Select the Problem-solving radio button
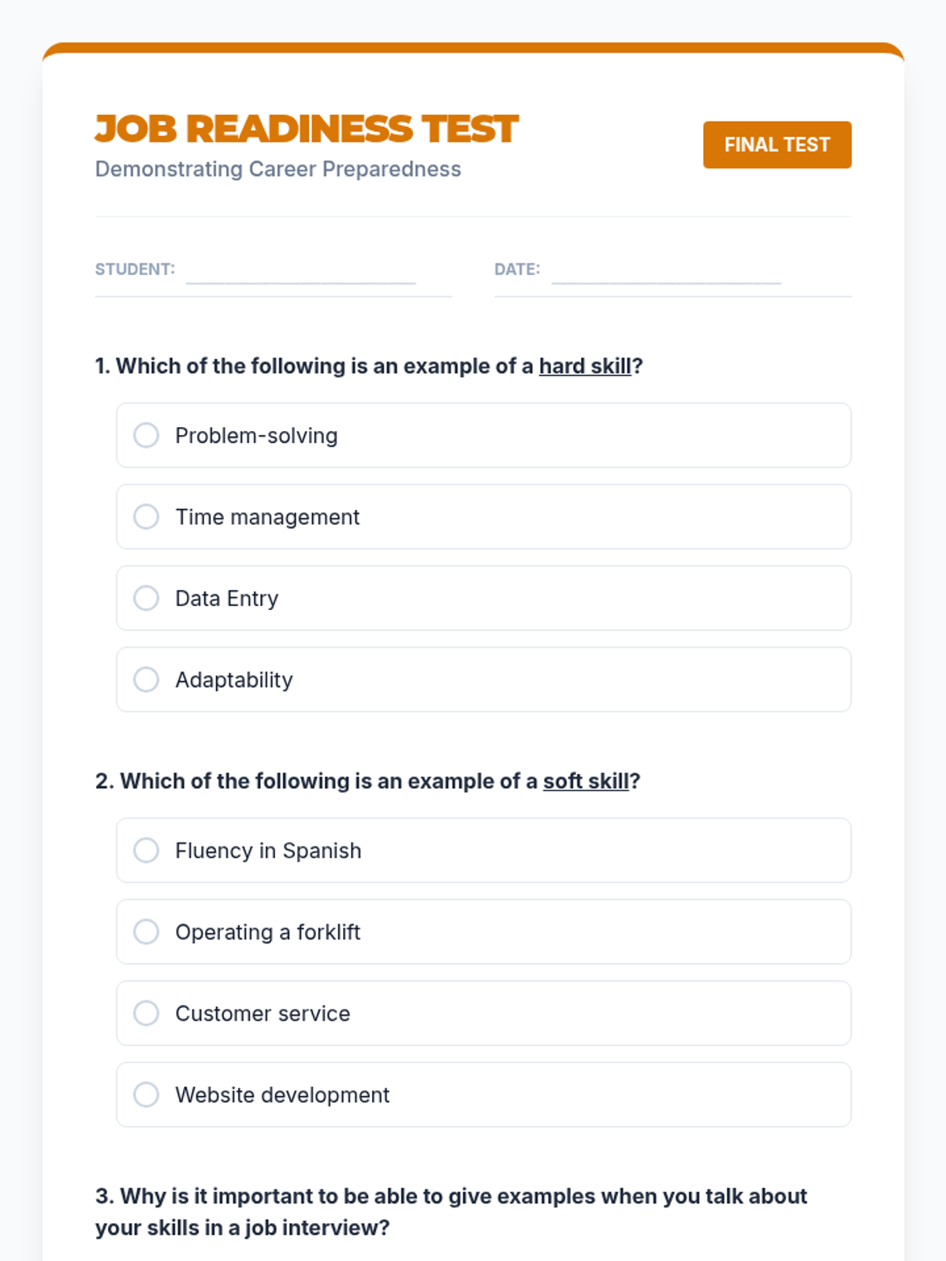946x1261 pixels. pyautogui.click(x=146, y=435)
